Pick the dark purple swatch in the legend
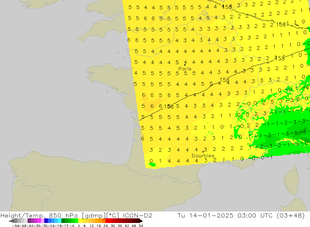 click(29, 221)
